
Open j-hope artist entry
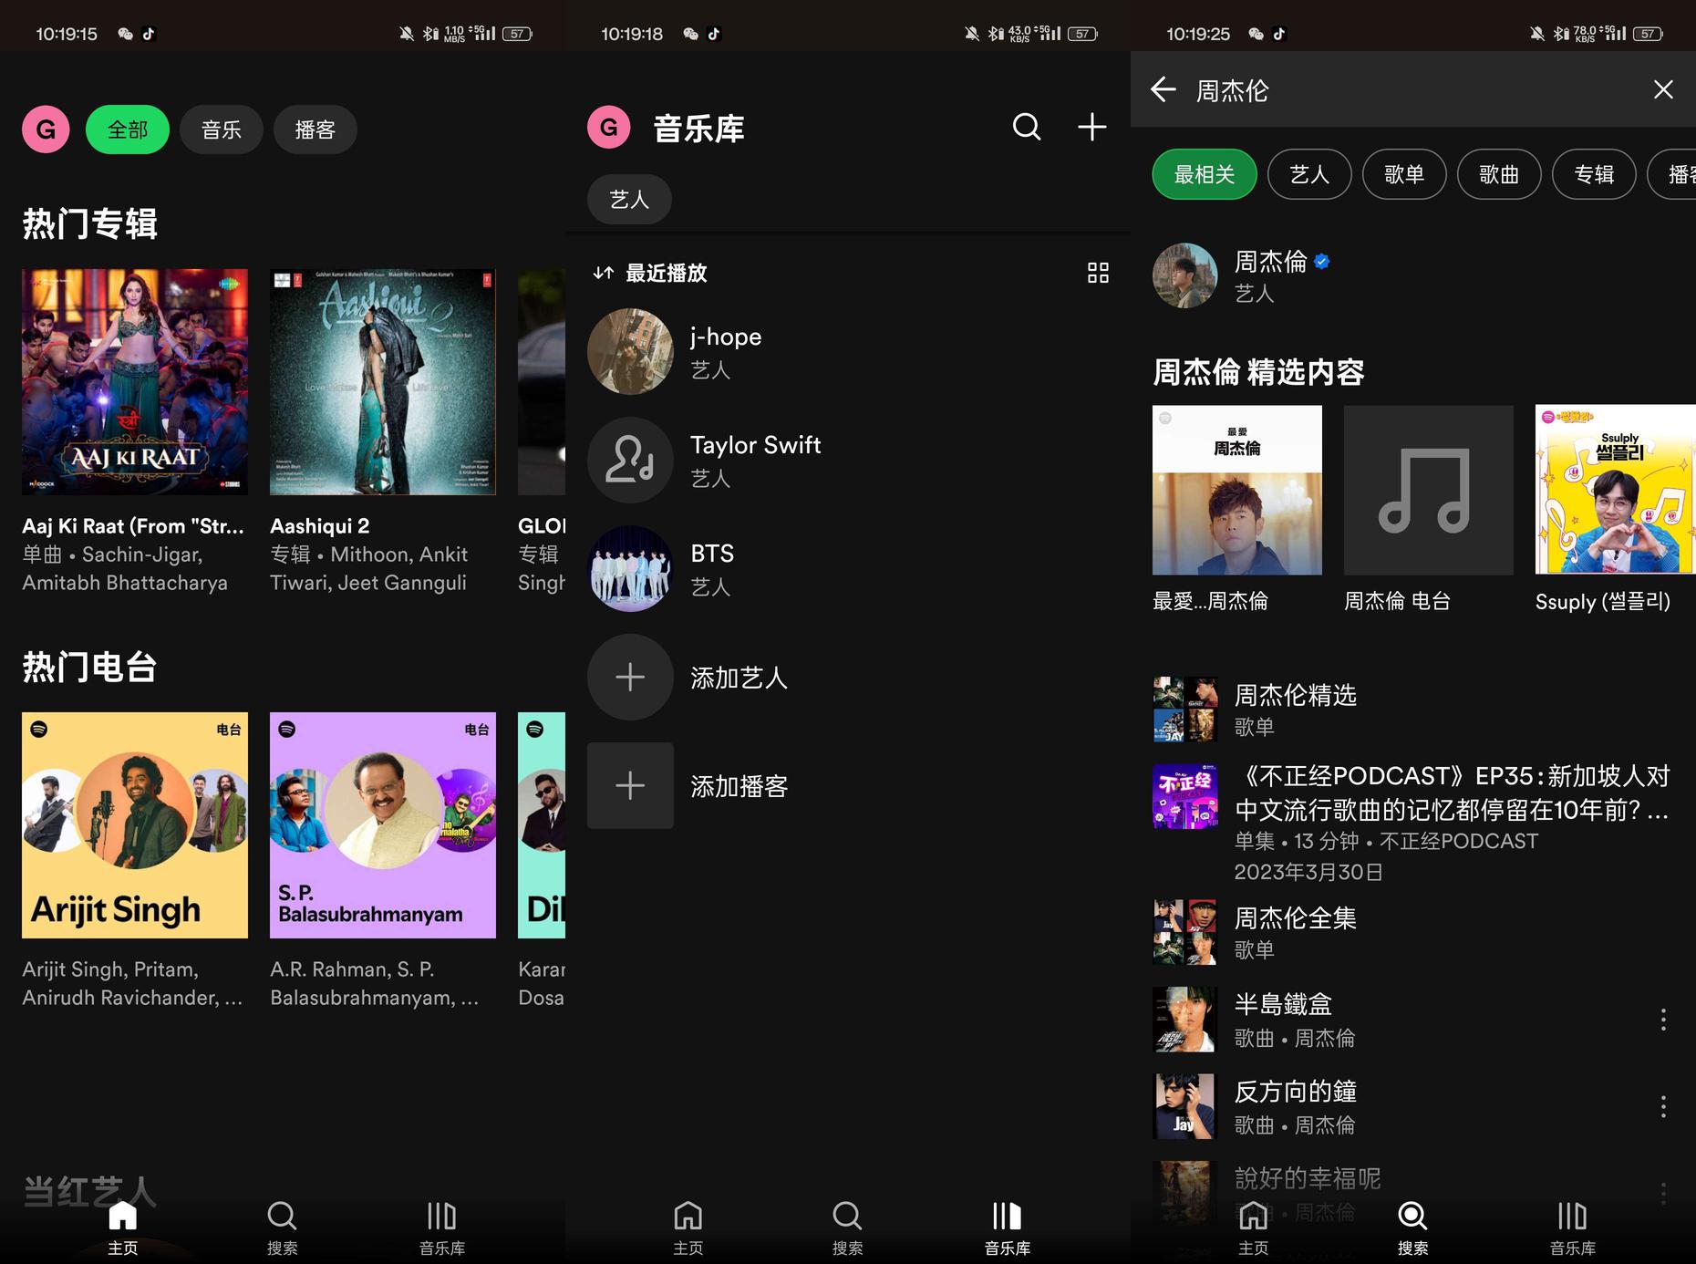click(x=848, y=352)
